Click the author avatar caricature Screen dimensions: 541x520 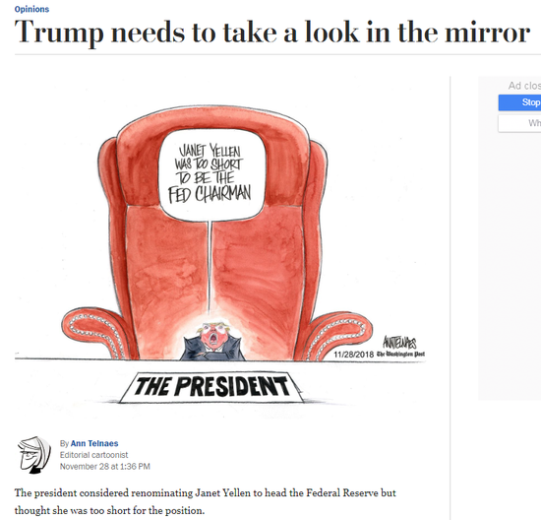(34, 454)
